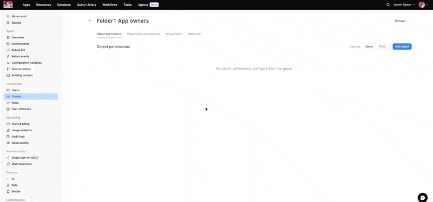Click the Configuration variables sliders icon

[8, 63]
